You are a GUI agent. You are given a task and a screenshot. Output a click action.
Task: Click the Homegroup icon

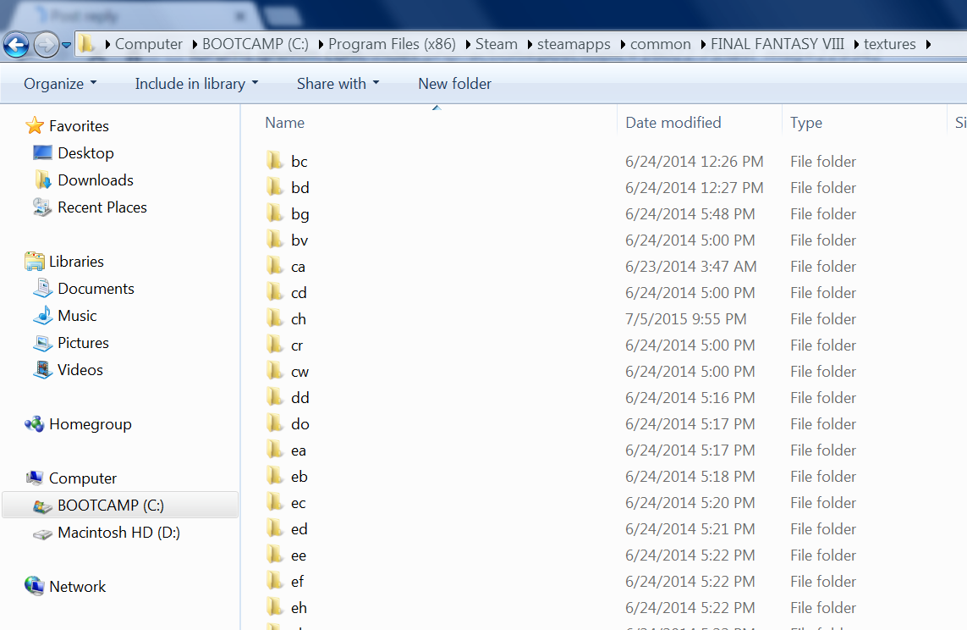pos(35,424)
